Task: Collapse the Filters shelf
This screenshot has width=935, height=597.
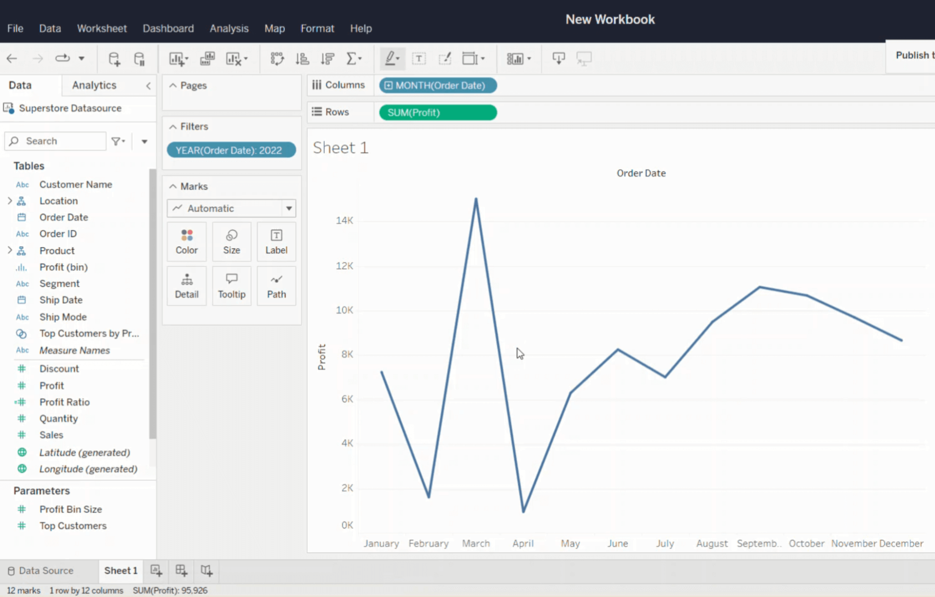Action: (174, 126)
